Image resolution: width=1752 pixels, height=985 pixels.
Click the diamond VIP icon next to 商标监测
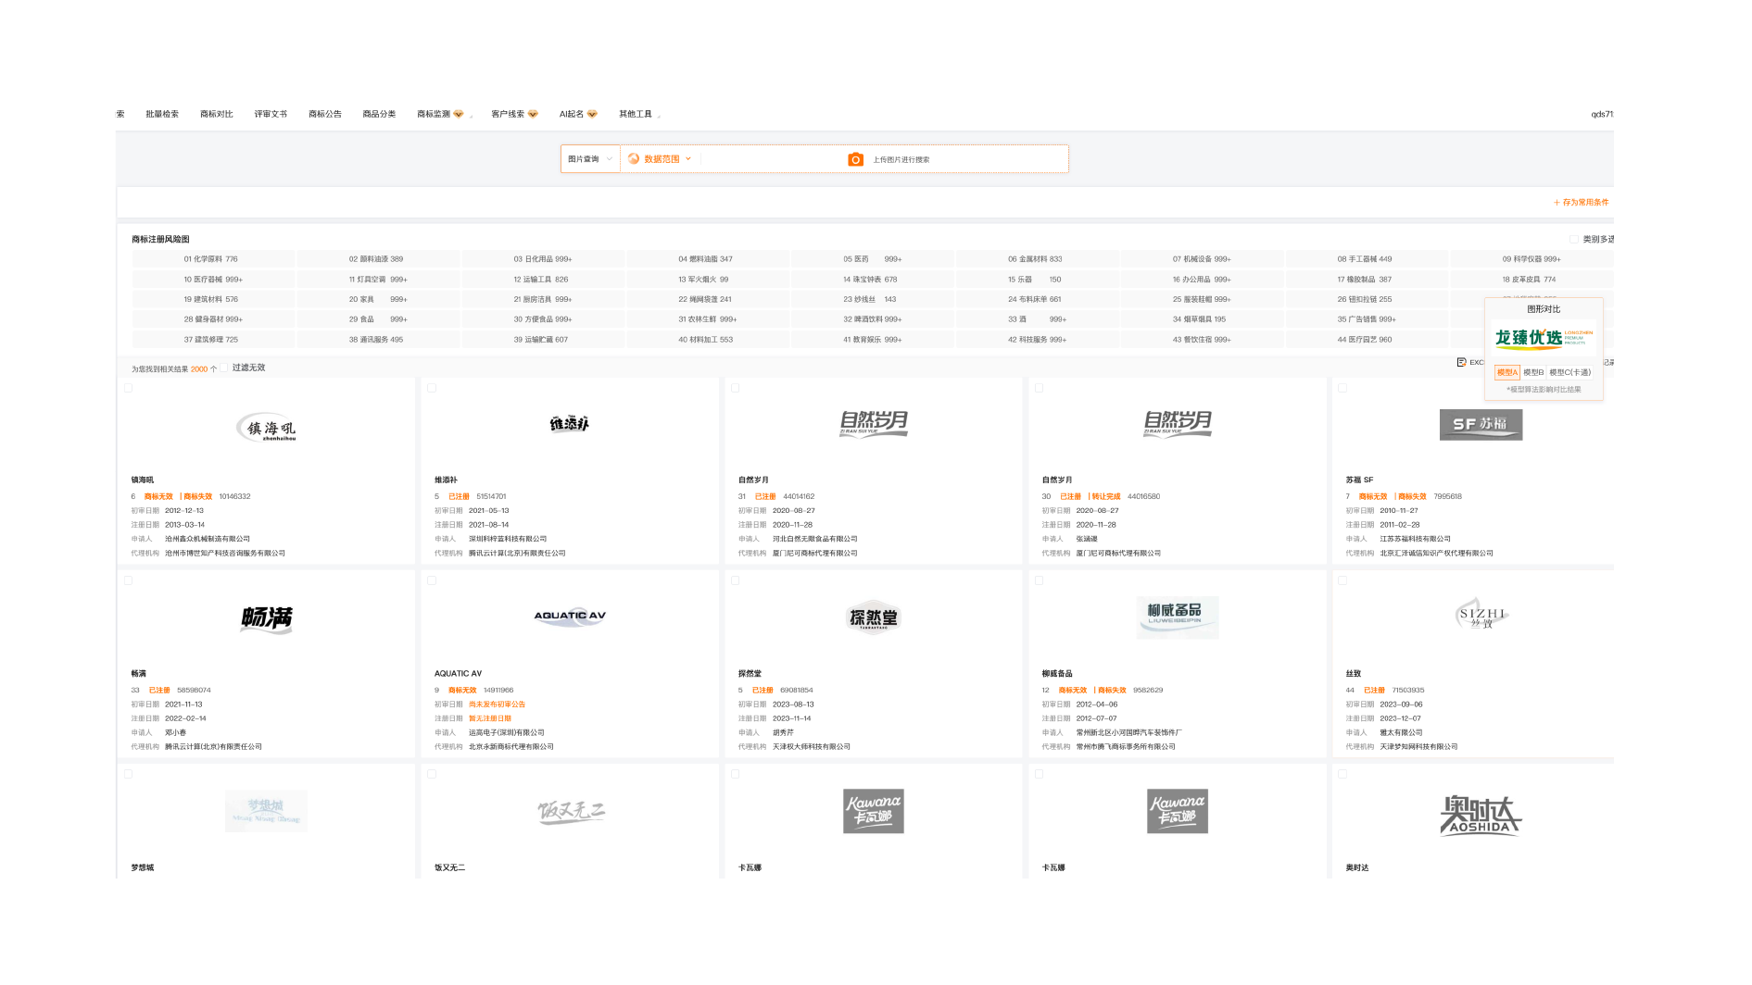click(458, 114)
